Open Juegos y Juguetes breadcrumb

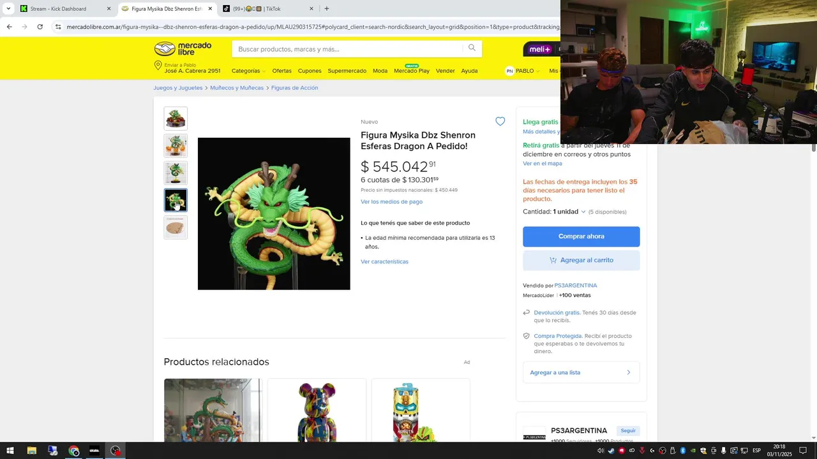click(x=178, y=88)
